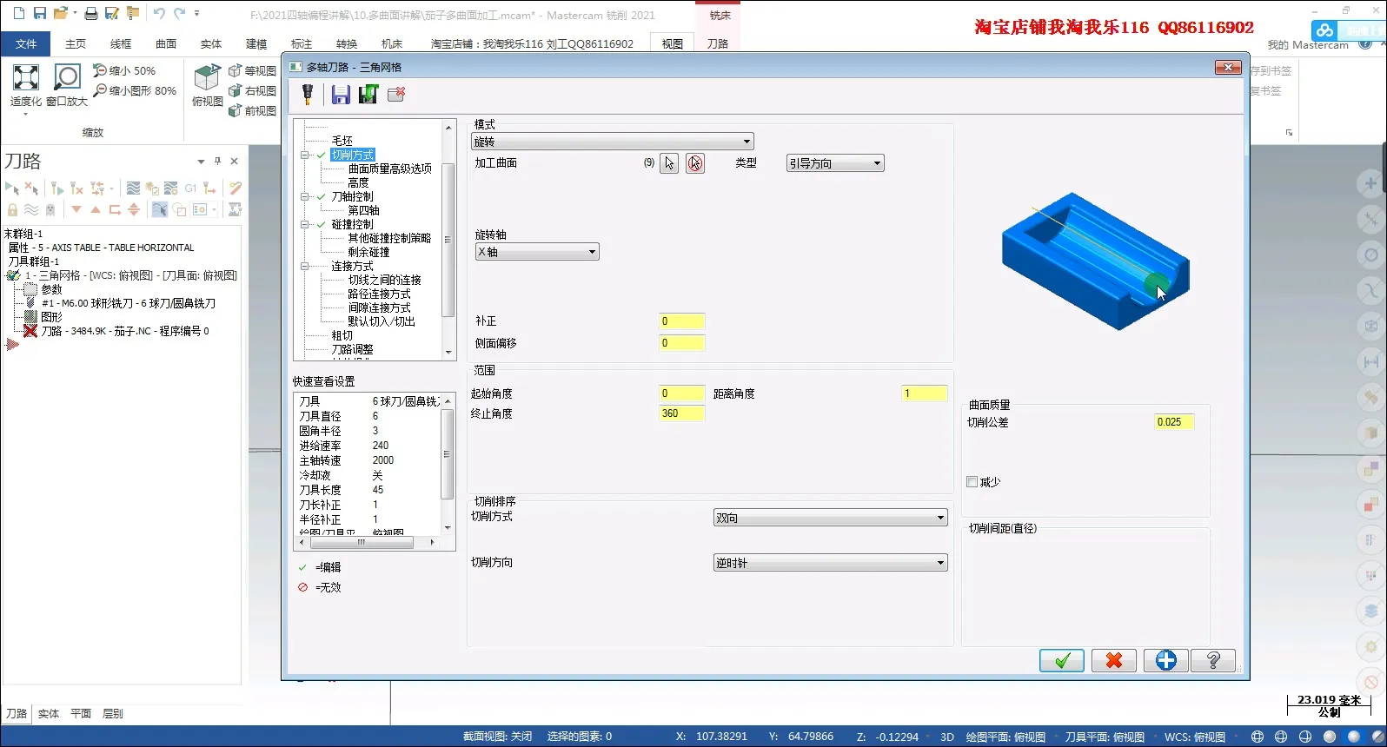The height and width of the screenshot is (747, 1387).
Task: Click the red X cancel button
Action: pos(1114,661)
